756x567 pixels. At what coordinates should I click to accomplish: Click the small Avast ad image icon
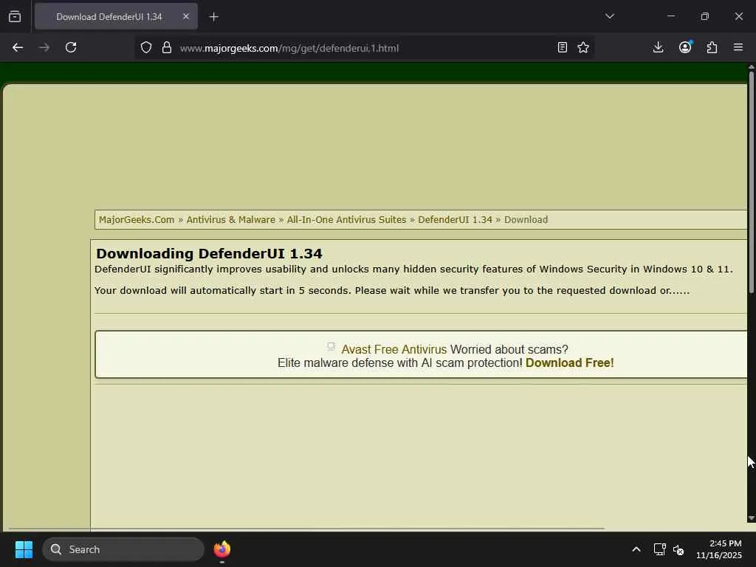pos(331,347)
